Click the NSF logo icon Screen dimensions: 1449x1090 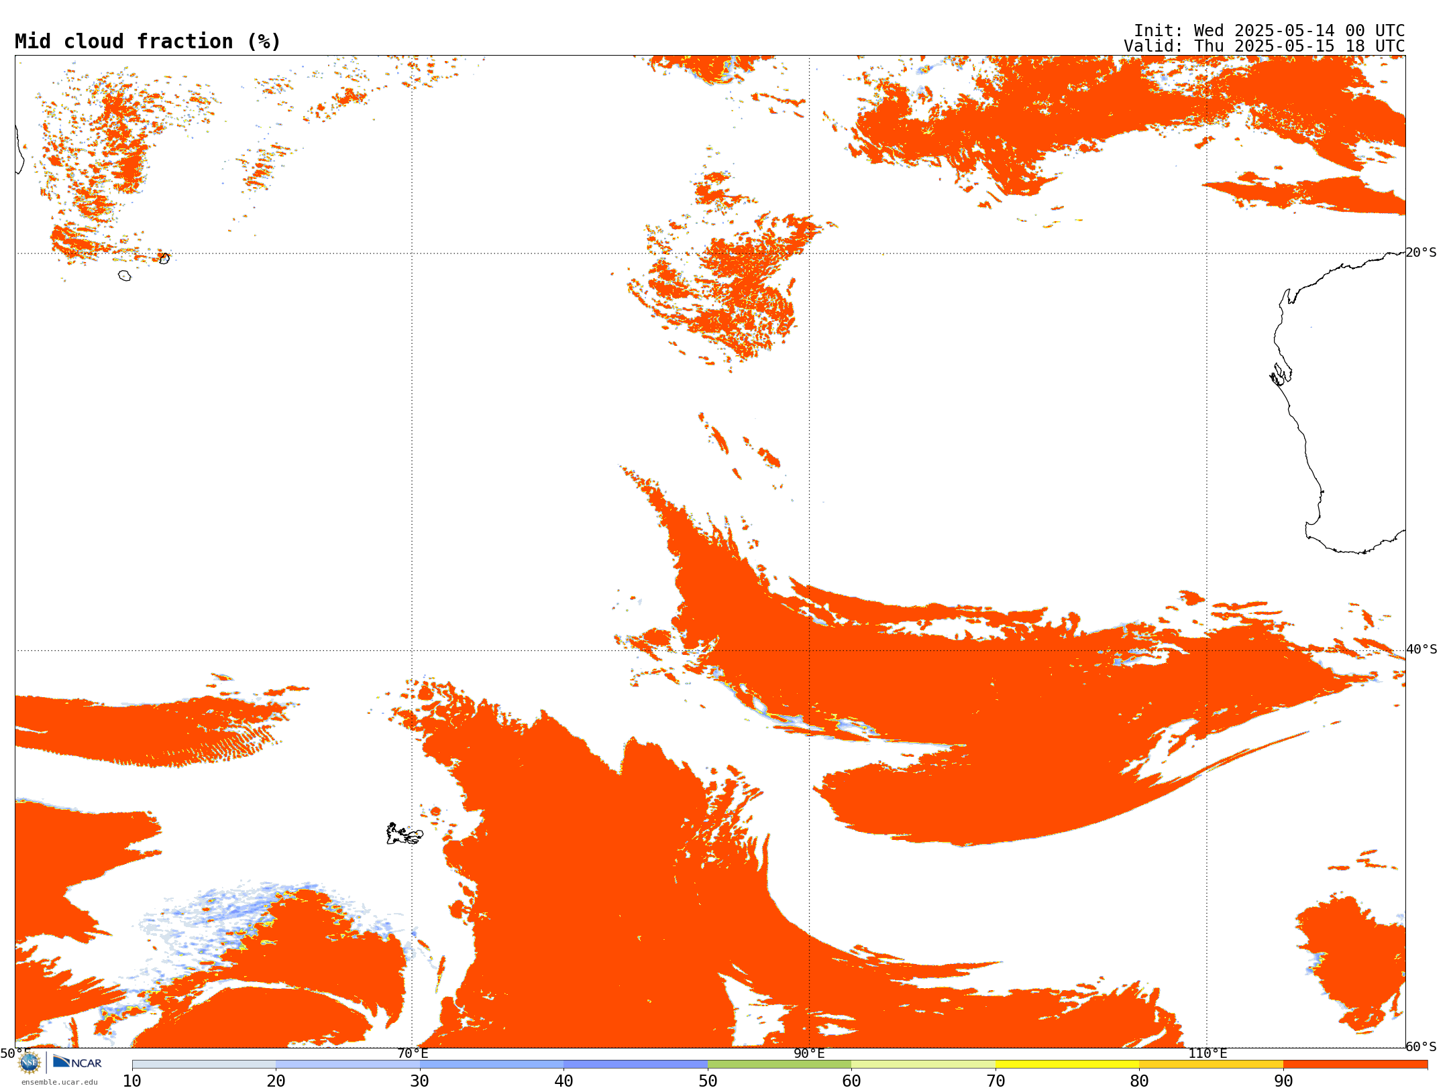(30, 1063)
